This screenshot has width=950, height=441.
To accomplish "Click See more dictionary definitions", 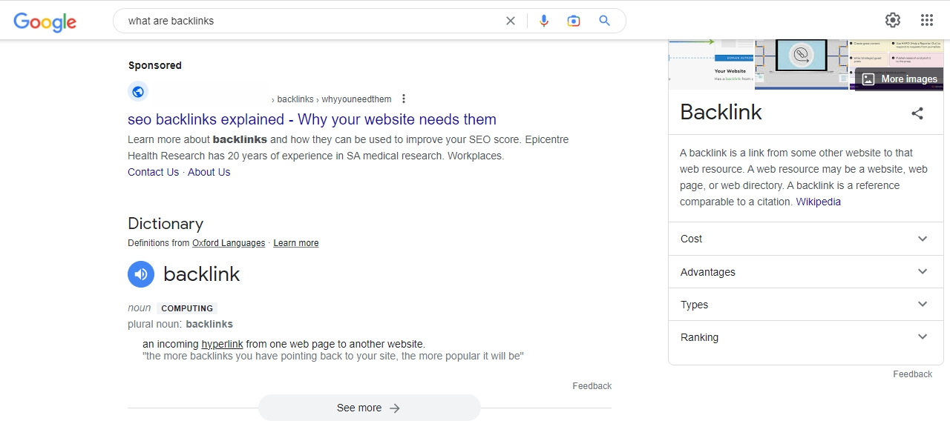I will [x=369, y=408].
